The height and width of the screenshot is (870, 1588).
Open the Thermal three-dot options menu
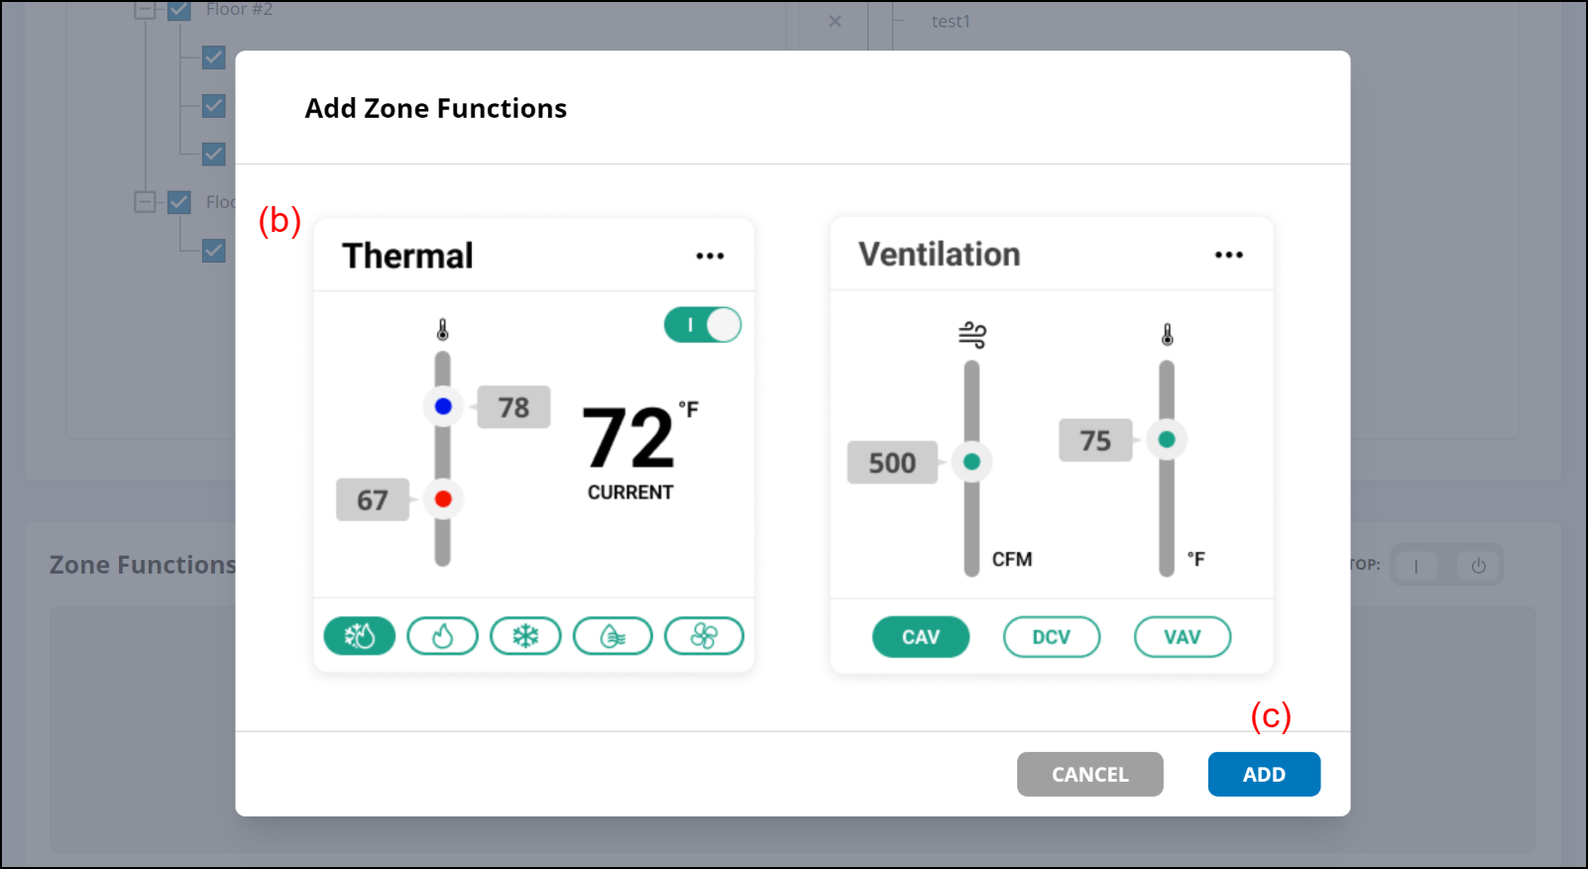click(x=710, y=256)
